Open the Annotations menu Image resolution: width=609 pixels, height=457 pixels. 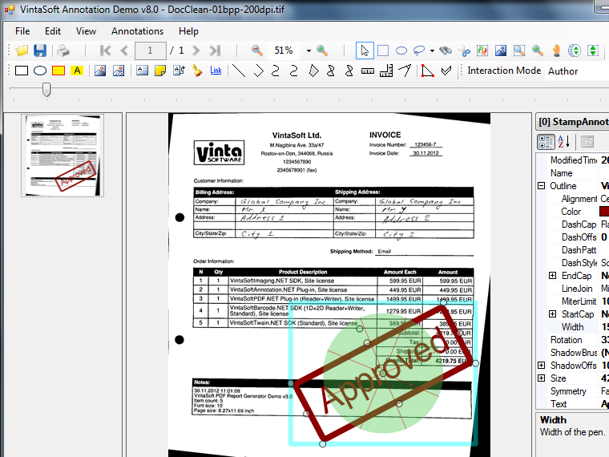pos(137,31)
